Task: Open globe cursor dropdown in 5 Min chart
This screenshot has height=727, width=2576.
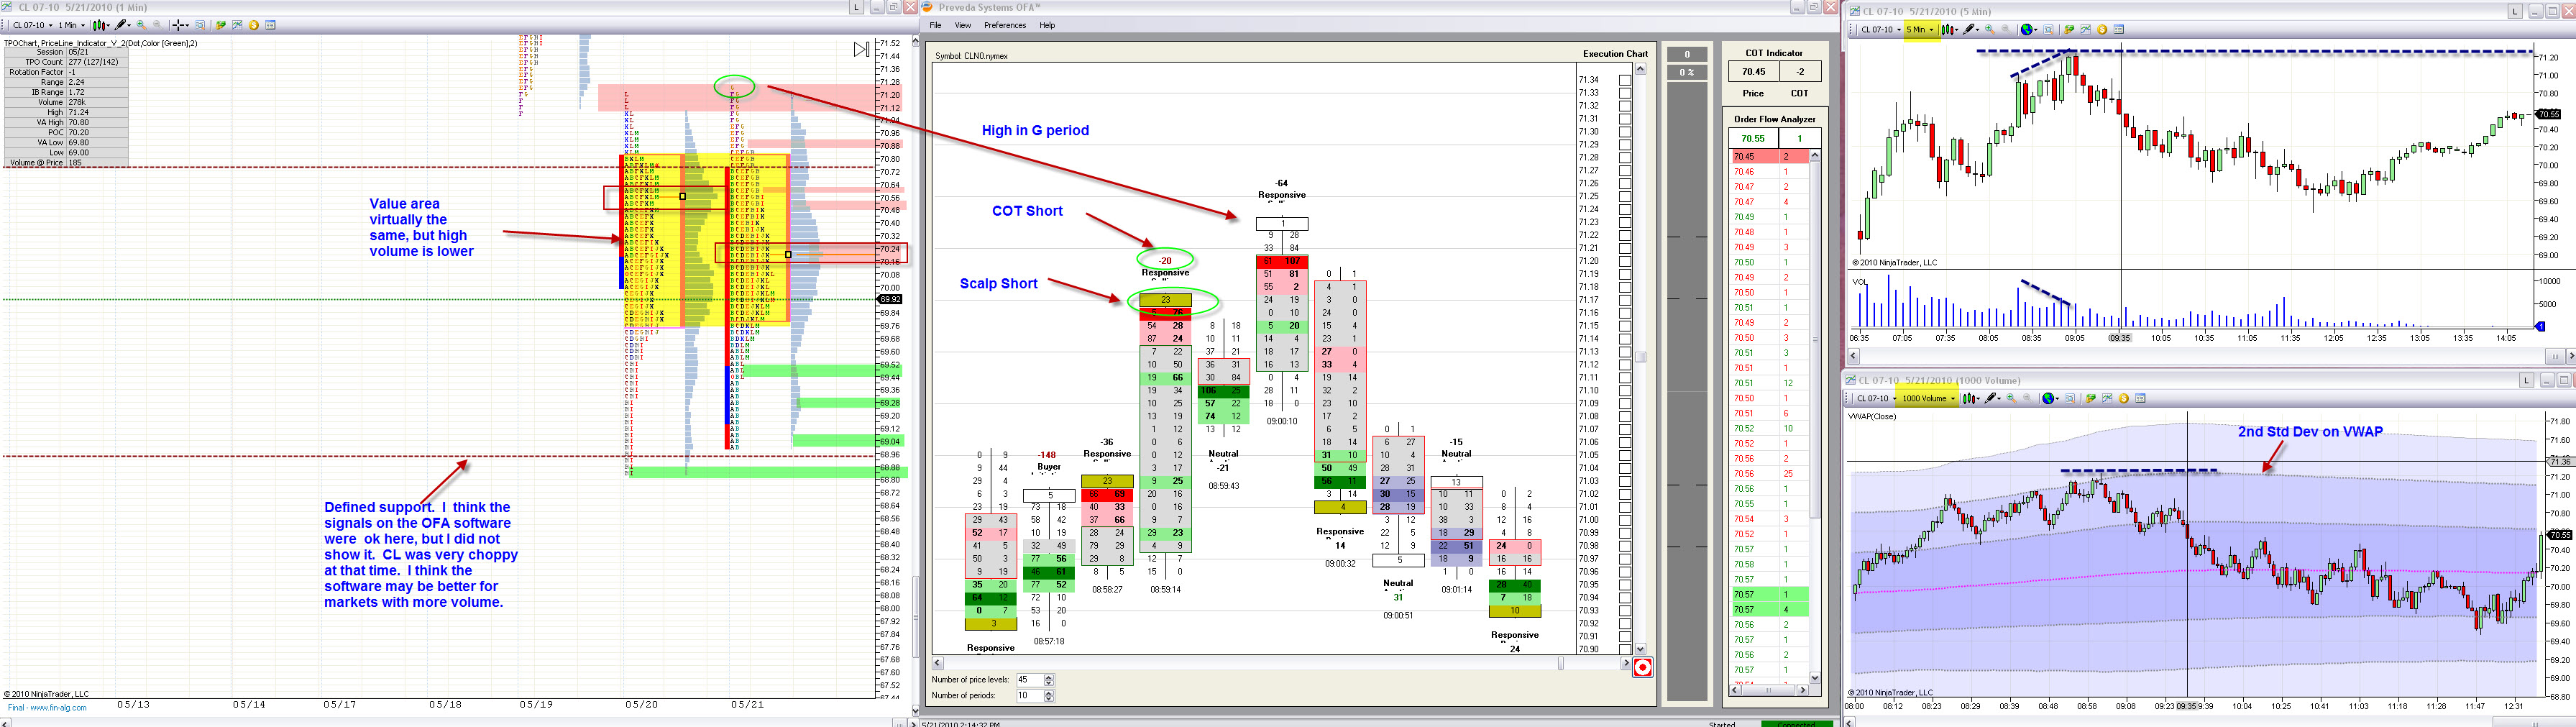Action: tap(2029, 29)
